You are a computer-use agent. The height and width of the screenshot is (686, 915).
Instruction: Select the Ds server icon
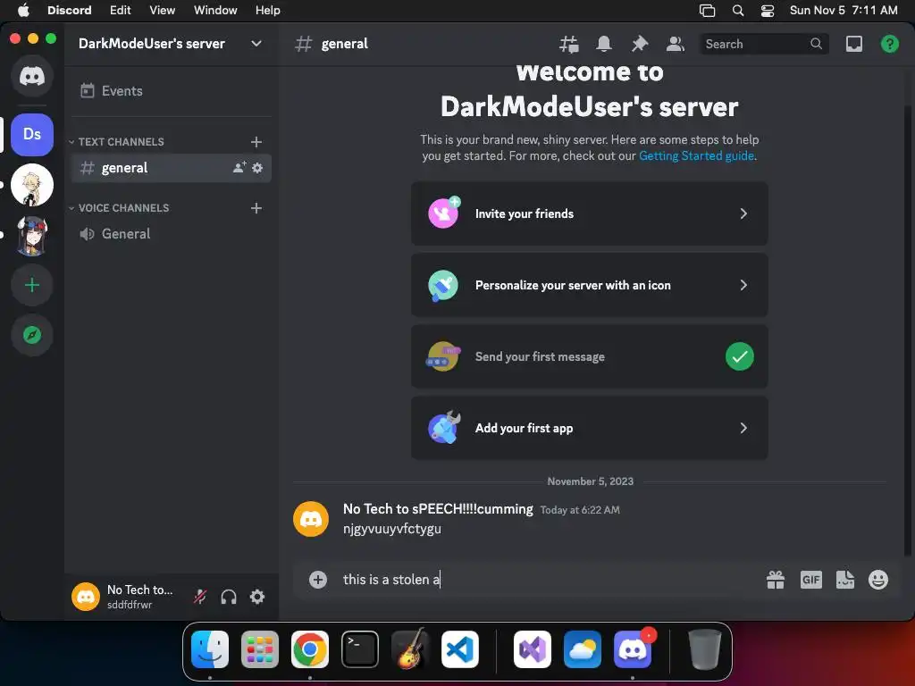tap(32, 135)
